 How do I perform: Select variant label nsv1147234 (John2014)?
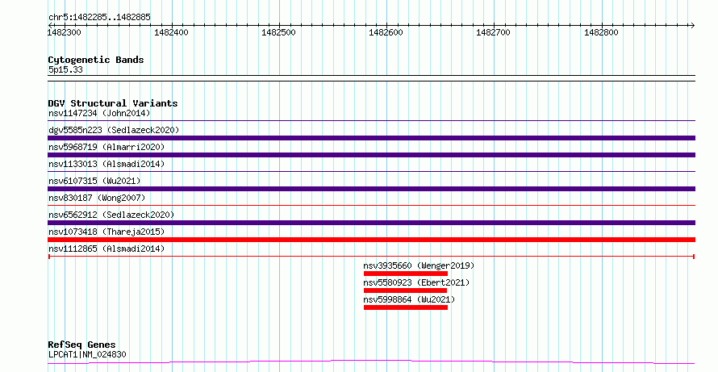99,113
